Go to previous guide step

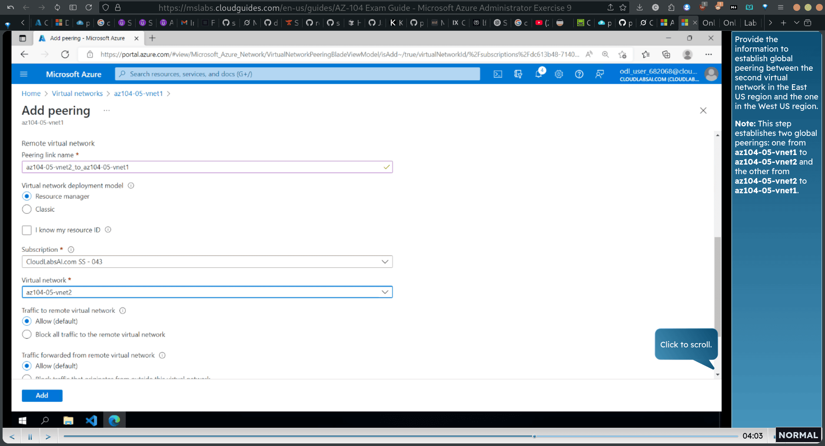click(x=12, y=436)
